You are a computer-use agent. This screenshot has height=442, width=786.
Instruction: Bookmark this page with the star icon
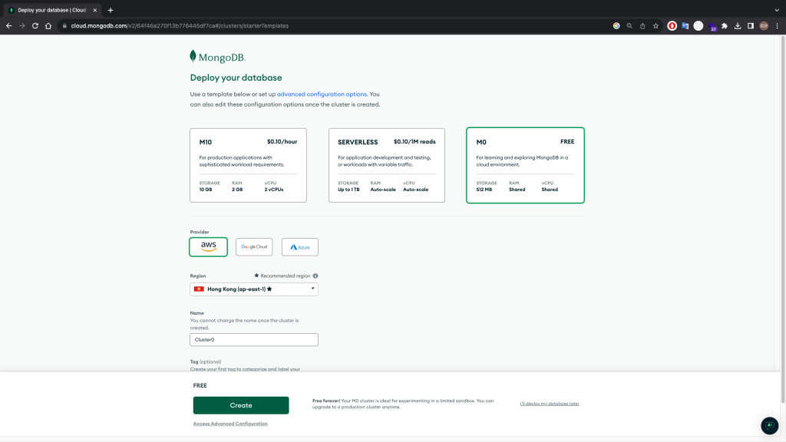(656, 25)
